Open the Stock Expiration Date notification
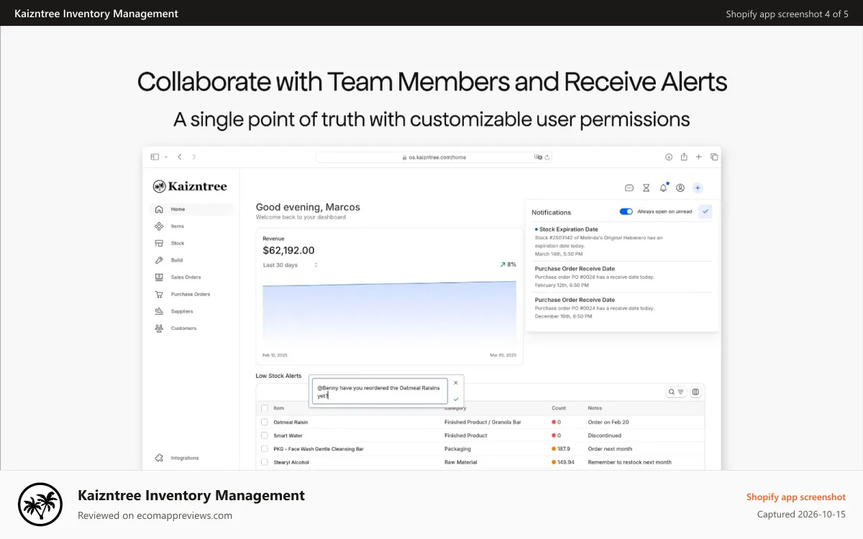Screen dimensions: 863x539 click(622, 241)
